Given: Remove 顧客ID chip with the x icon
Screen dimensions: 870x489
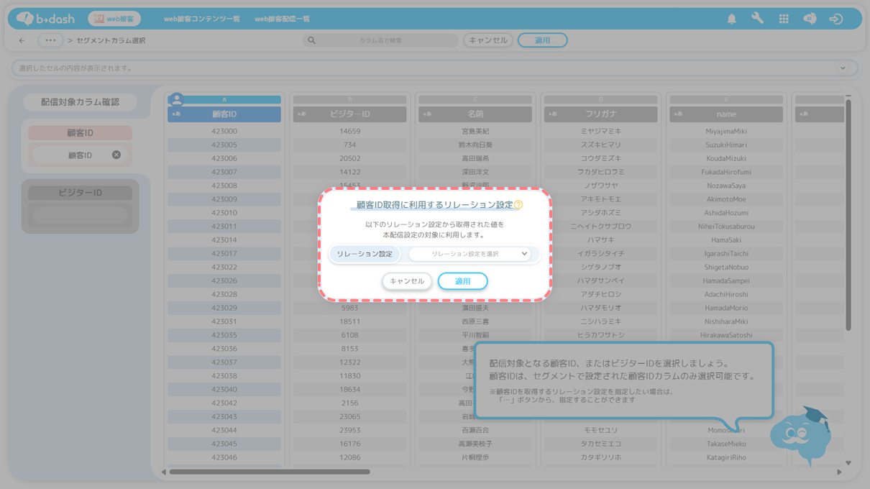Looking at the screenshot, I should 116,155.
